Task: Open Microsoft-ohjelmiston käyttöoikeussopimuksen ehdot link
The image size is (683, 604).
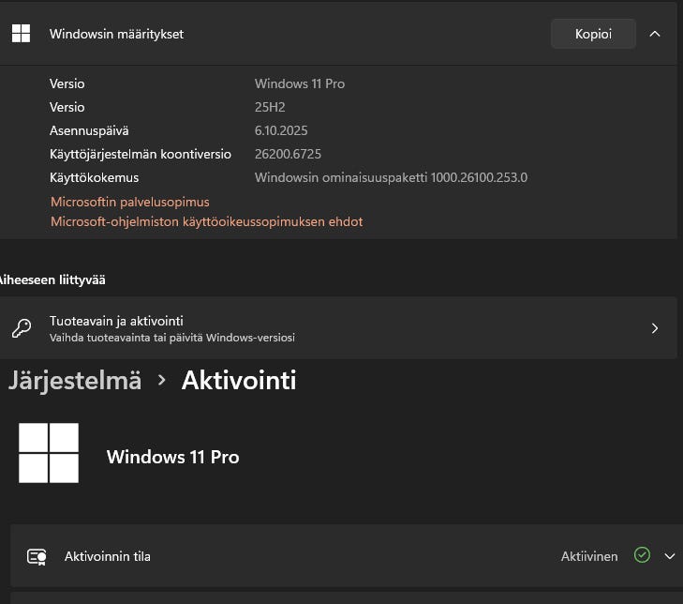Action: tap(206, 221)
